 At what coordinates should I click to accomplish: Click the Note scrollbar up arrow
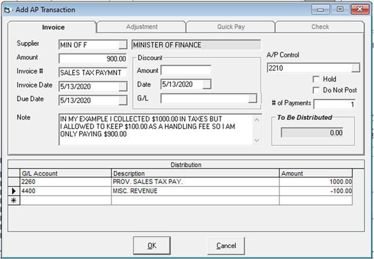point(256,120)
